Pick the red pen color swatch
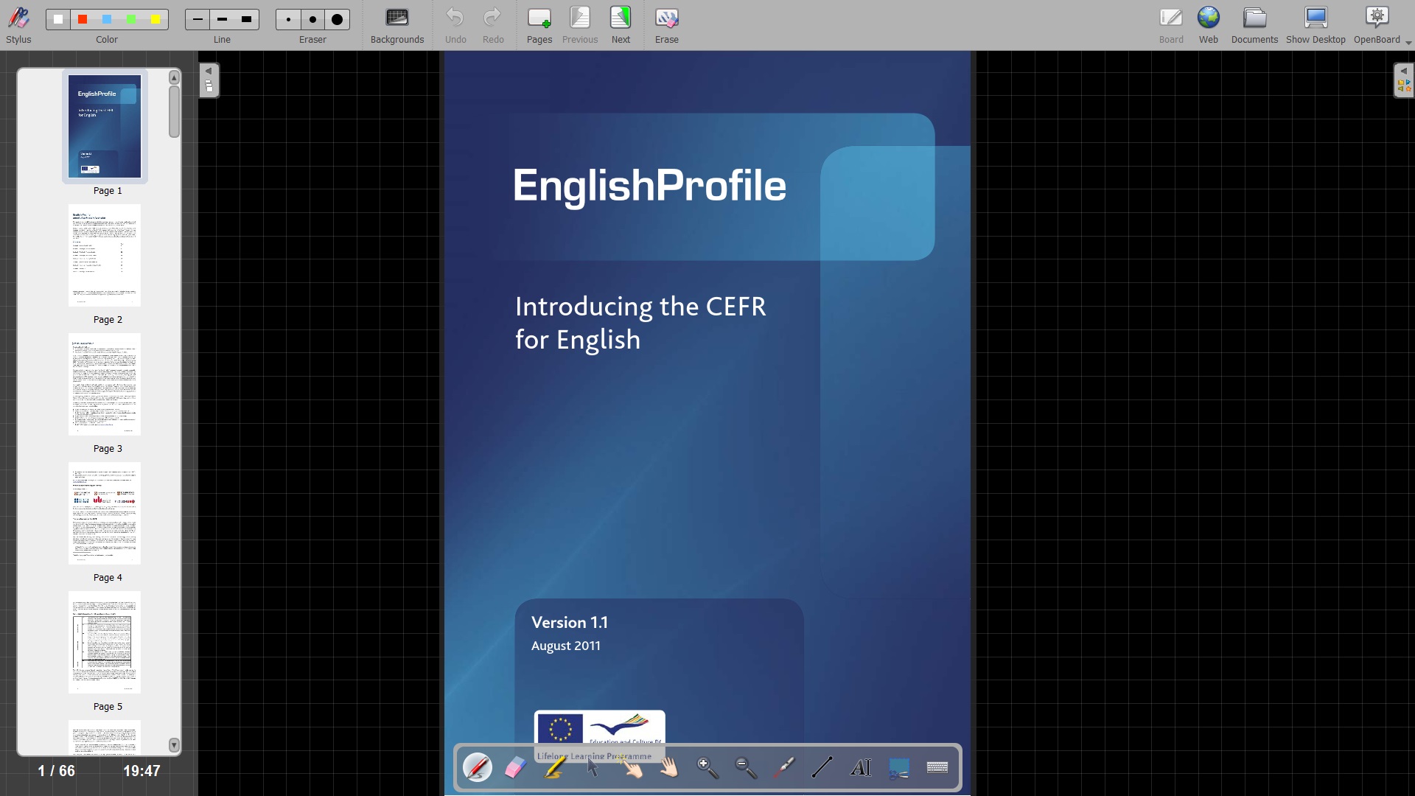Image resolution: width=1415 pixels, height=796 pixels. pos(83,20)
